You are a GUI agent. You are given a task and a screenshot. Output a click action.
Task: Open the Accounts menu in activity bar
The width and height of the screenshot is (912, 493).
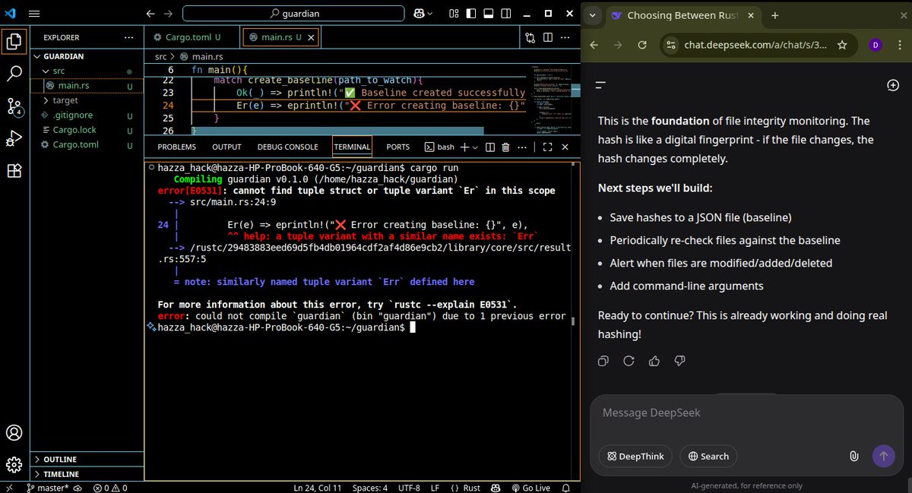[x=14, y=433]
